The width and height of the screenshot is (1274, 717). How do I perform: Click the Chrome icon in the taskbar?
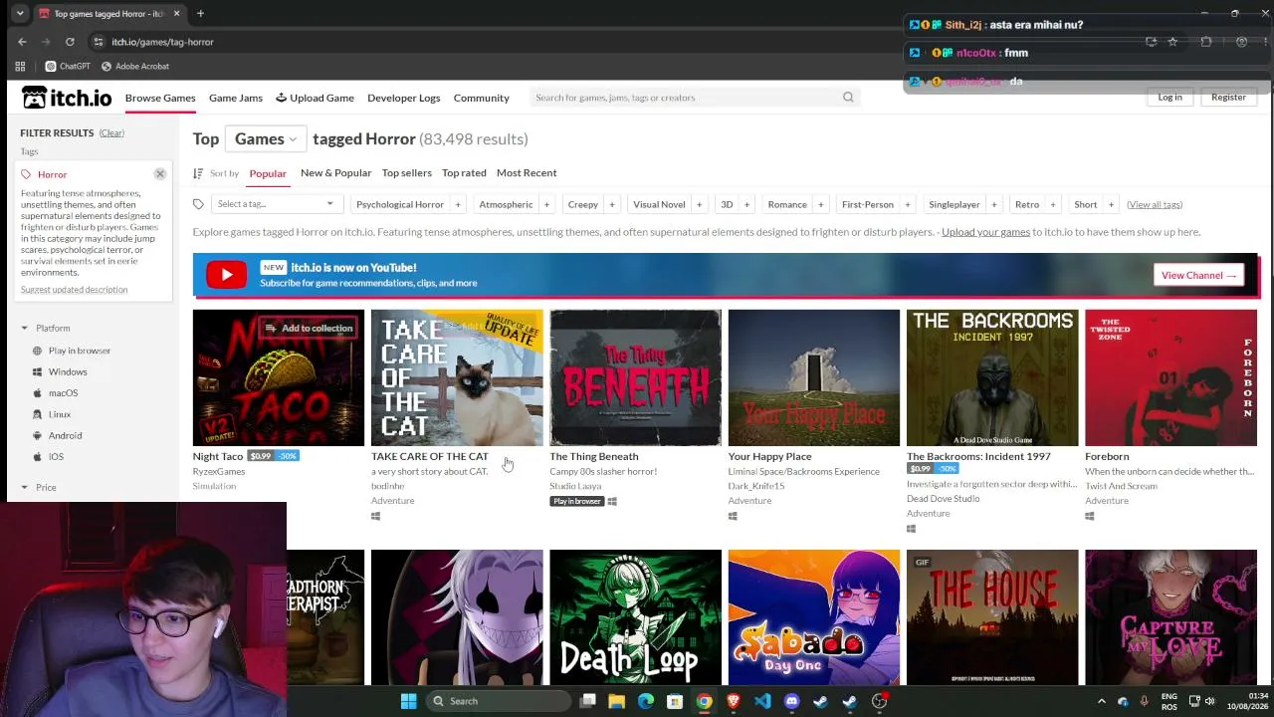click(x=704, y=701)
